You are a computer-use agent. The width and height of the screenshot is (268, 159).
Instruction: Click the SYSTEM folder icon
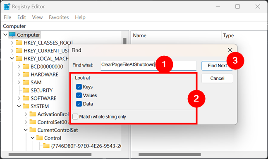26,106
